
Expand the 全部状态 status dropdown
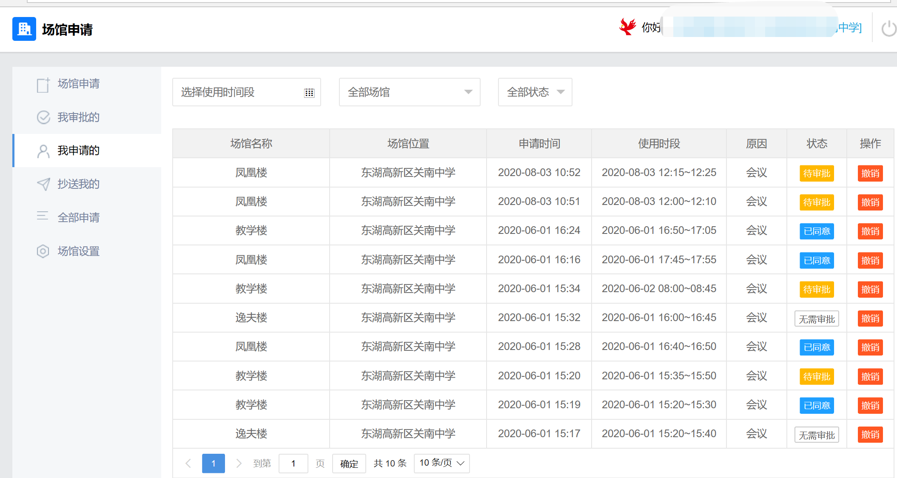[535, 92]
